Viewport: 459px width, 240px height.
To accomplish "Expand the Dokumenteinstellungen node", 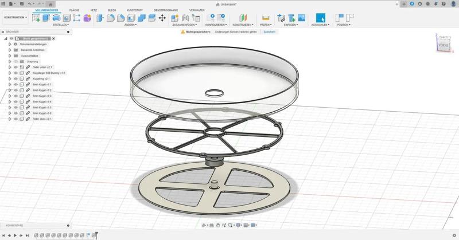I will pyautogui.click(x=10, y=44).
